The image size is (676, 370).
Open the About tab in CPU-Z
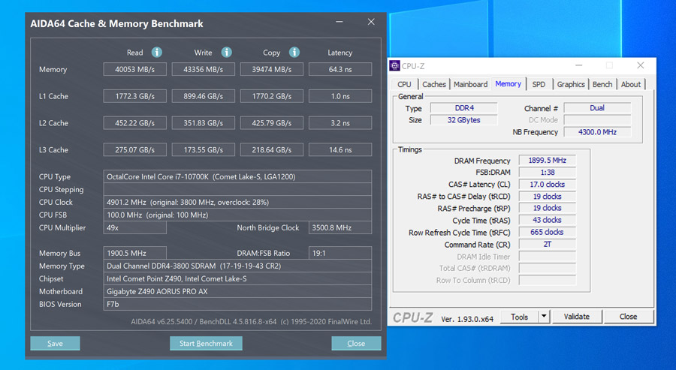click(631, 84)
